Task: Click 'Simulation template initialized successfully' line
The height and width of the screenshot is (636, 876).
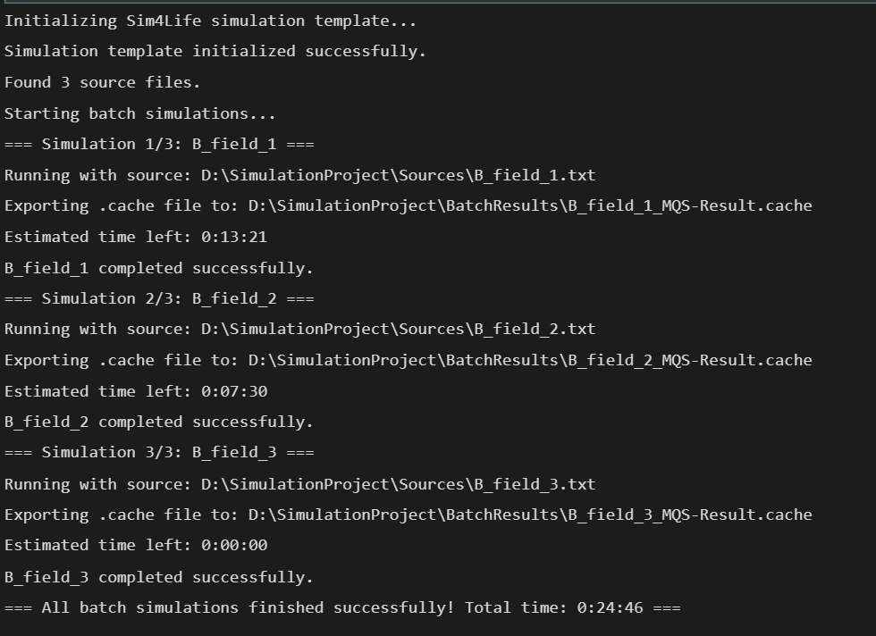Action: pyautogui.click(x=215, y=51)
